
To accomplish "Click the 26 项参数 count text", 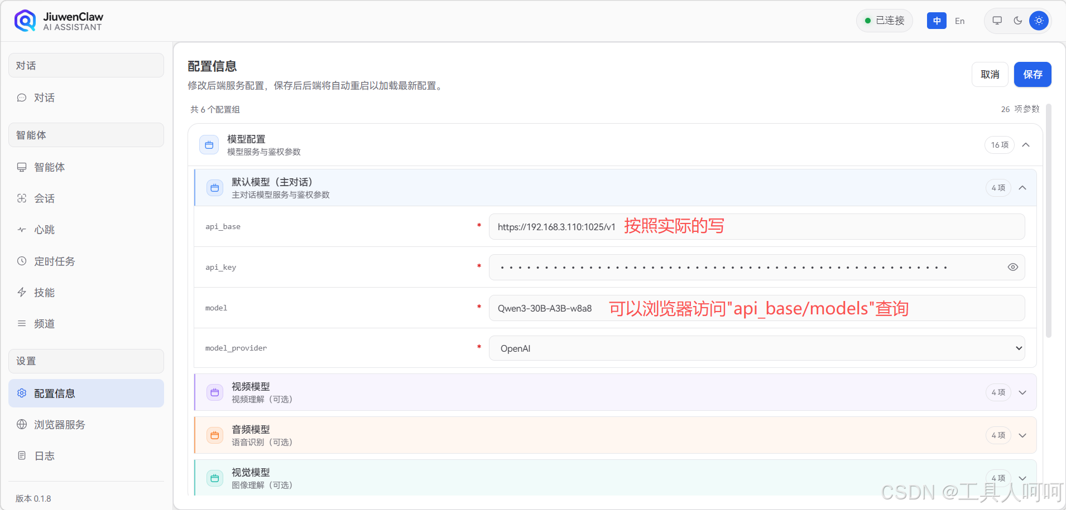I will (1020, 109).
